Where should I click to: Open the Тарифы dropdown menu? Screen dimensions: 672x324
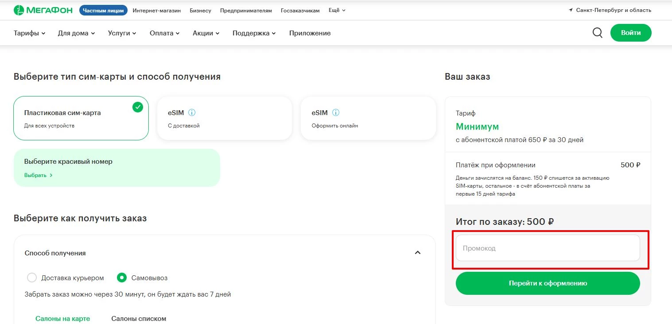(x=29, y=33)
